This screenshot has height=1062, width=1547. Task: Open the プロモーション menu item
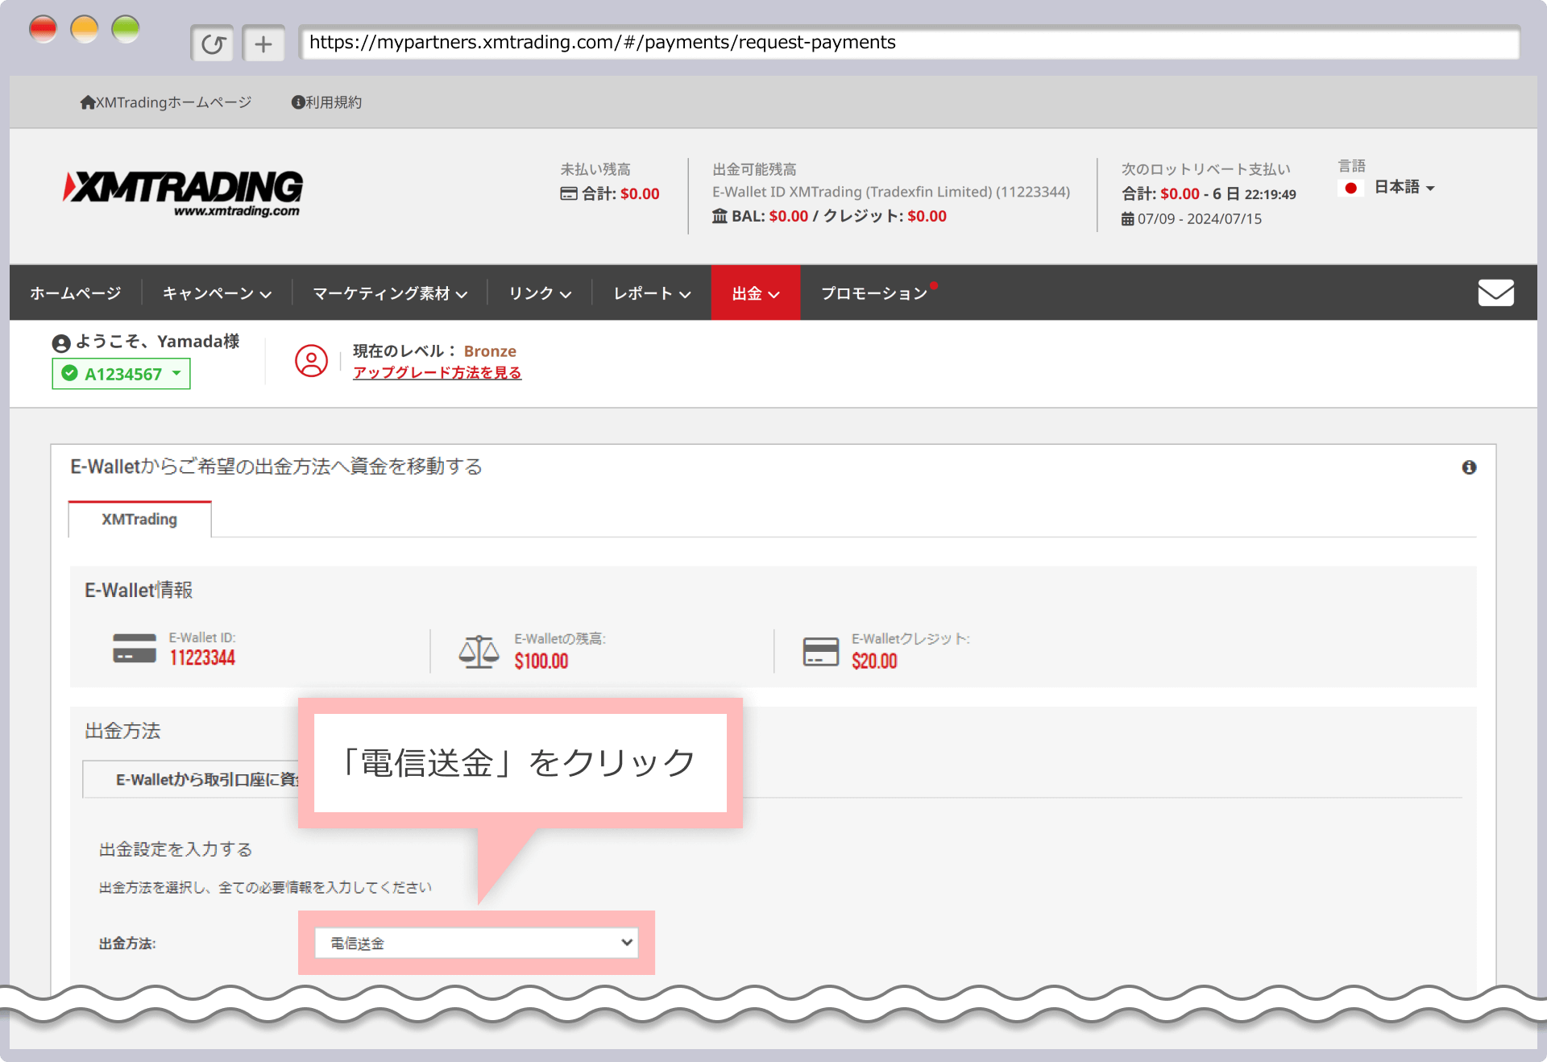[875, 293]
